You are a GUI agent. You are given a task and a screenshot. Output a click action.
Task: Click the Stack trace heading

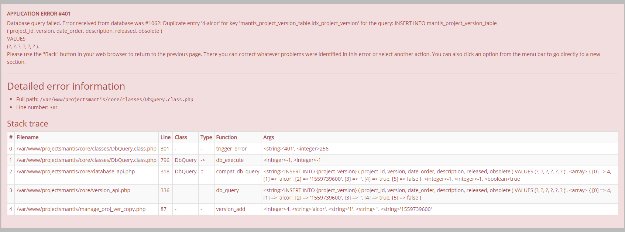click(28, 124)
